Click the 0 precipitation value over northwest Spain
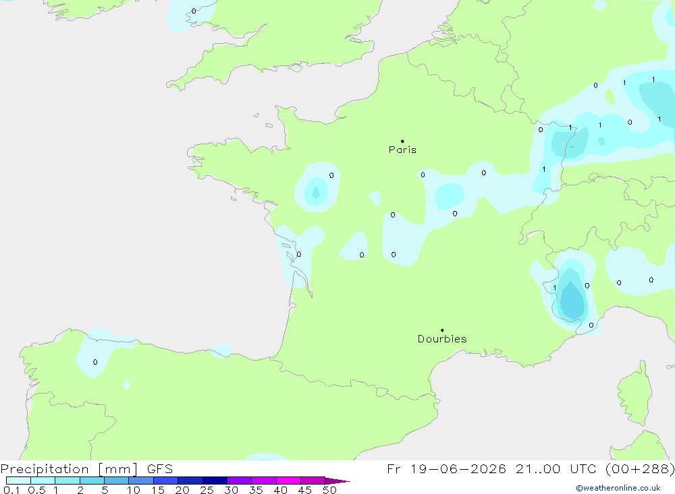675x494 pixels. [95, 362]
